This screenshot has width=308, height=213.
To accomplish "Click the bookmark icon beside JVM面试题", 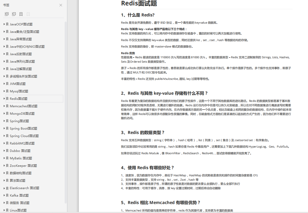I will [7, 84].
